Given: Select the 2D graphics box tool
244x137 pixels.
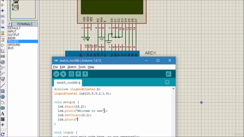Looking at the screenshot, I should [x=3, y=91].
